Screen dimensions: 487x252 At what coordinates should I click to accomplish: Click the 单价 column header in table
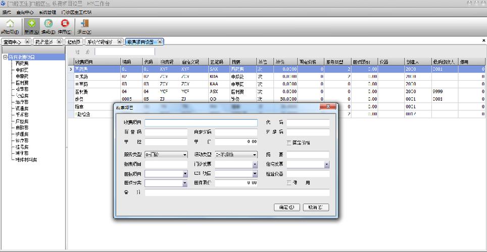(x=285, y=61)
